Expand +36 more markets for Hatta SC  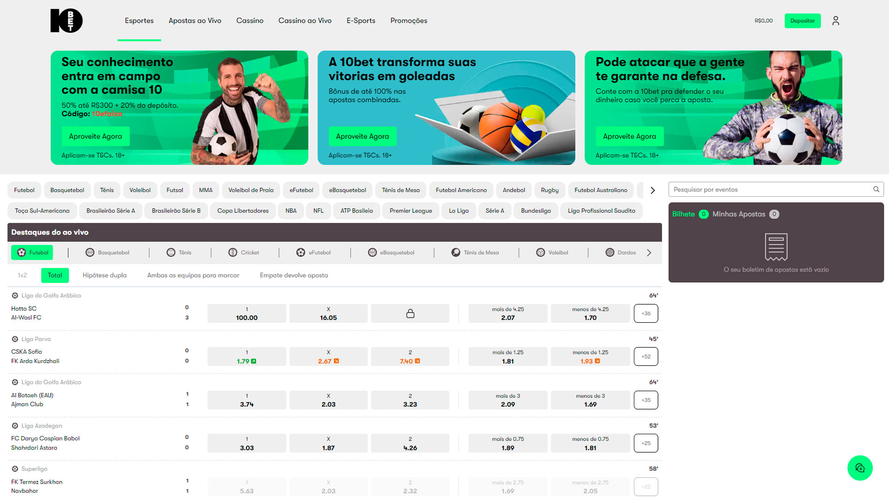pos(646,313)
